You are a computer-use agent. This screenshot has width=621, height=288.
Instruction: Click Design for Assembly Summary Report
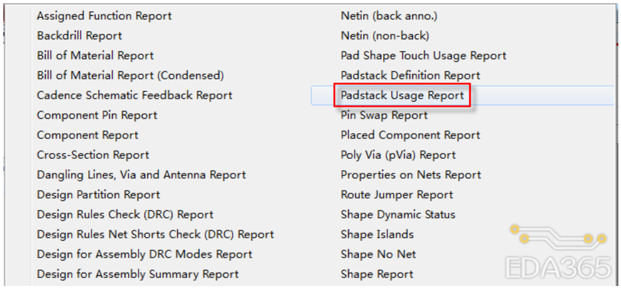pyautogui.click(x=138, y=274)
